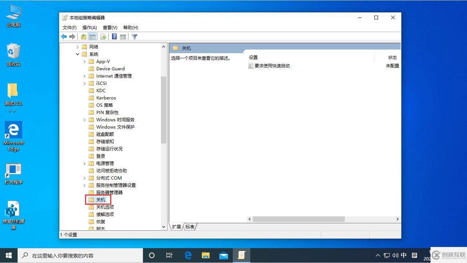Click the show action pane toolbar icon
Screen dimensions: 467x263
click(x=123, y=36)
